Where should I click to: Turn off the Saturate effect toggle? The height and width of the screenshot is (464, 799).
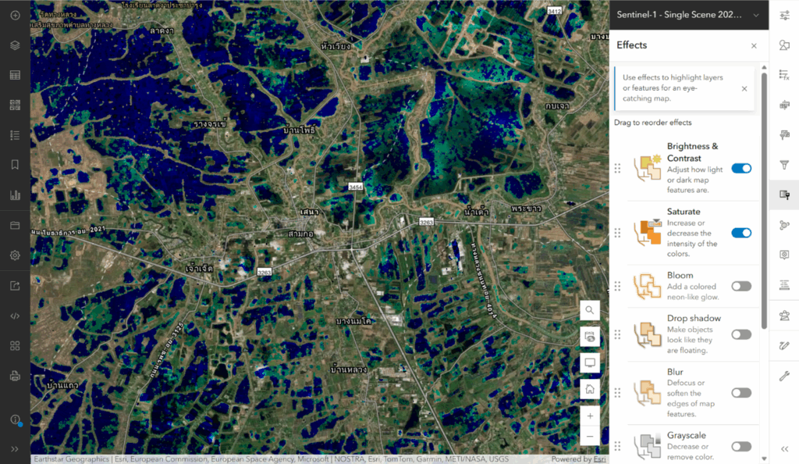(x=741, y=233)
